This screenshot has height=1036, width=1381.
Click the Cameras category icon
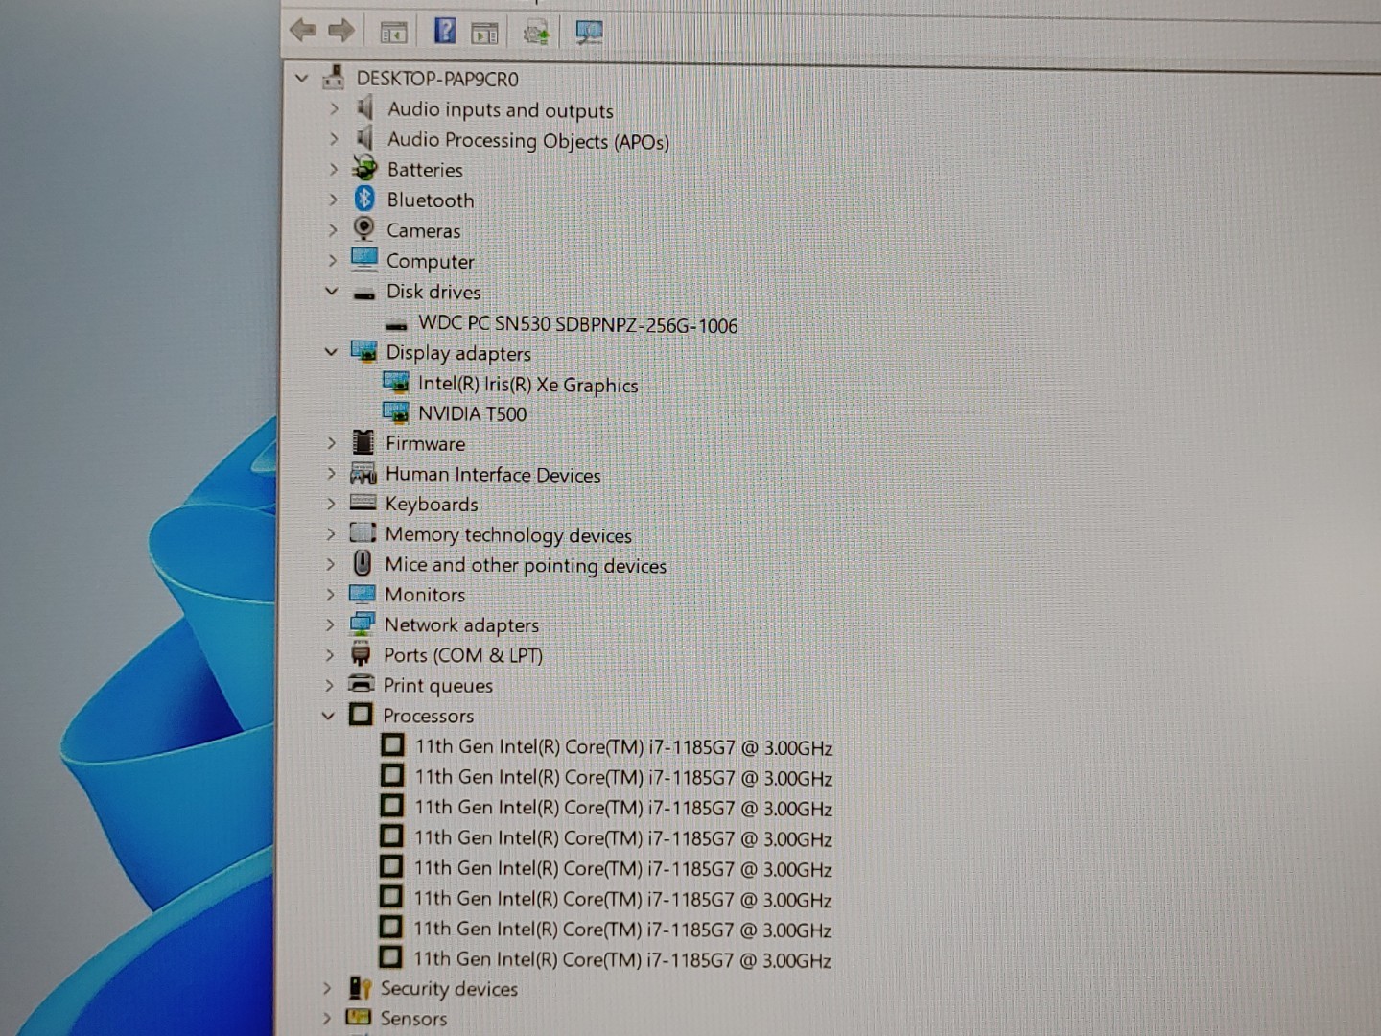(x=363, y=229)
